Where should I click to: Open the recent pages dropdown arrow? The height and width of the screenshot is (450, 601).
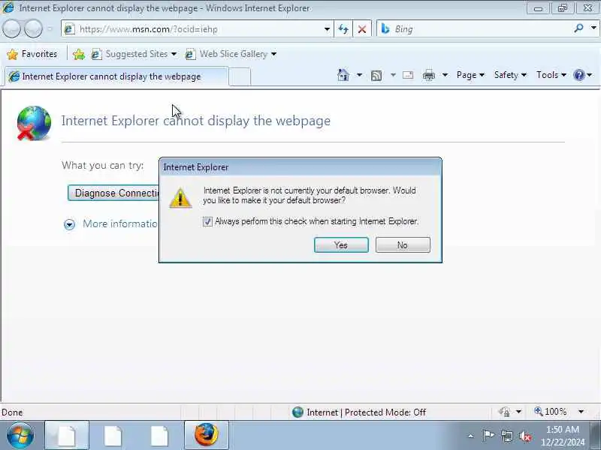pos(50,29)
